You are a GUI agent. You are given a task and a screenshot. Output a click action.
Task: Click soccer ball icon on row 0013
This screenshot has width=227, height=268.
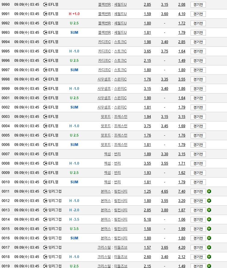45,210
